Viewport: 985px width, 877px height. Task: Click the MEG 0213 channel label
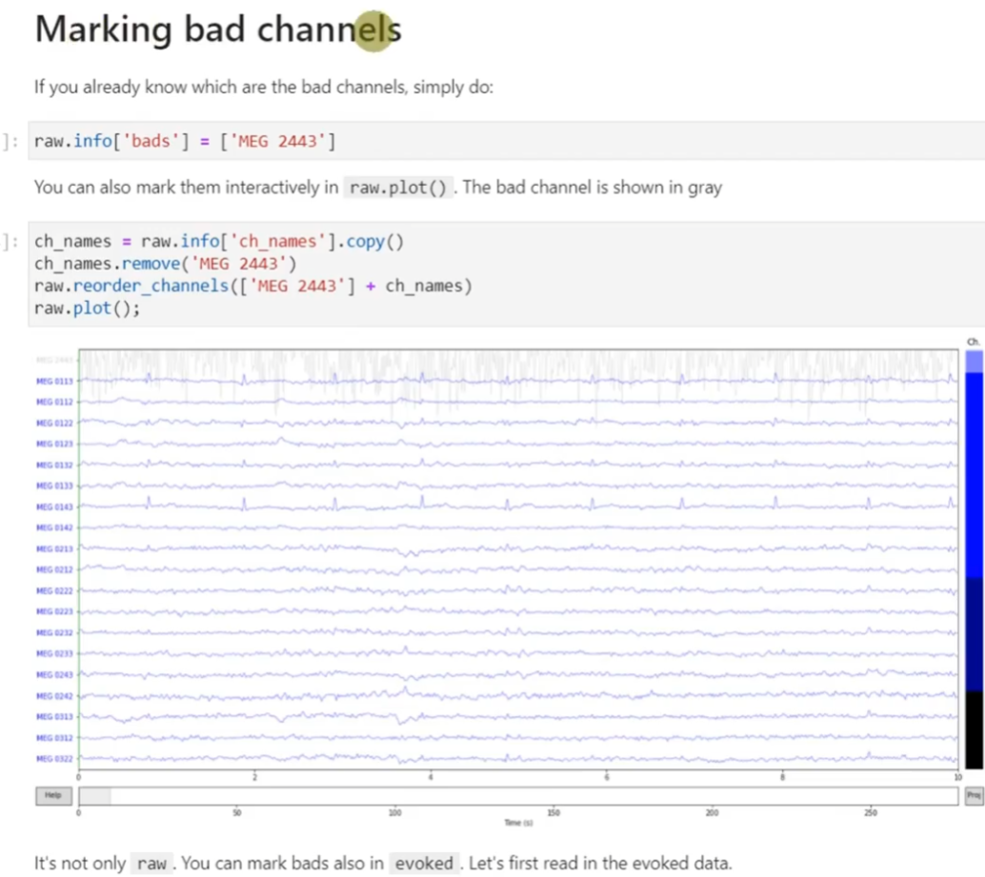coord(54,548)
